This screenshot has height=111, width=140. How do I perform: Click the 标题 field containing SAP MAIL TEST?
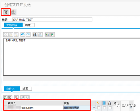coord(52,20)
